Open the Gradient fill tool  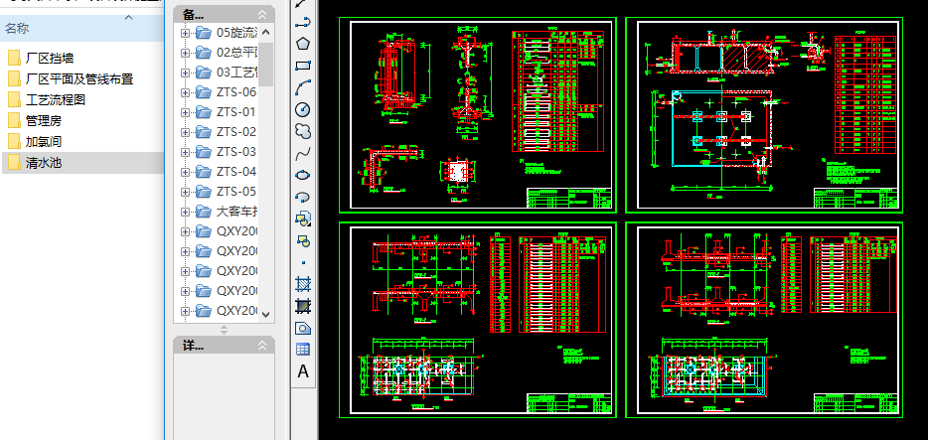pos(303,306)
